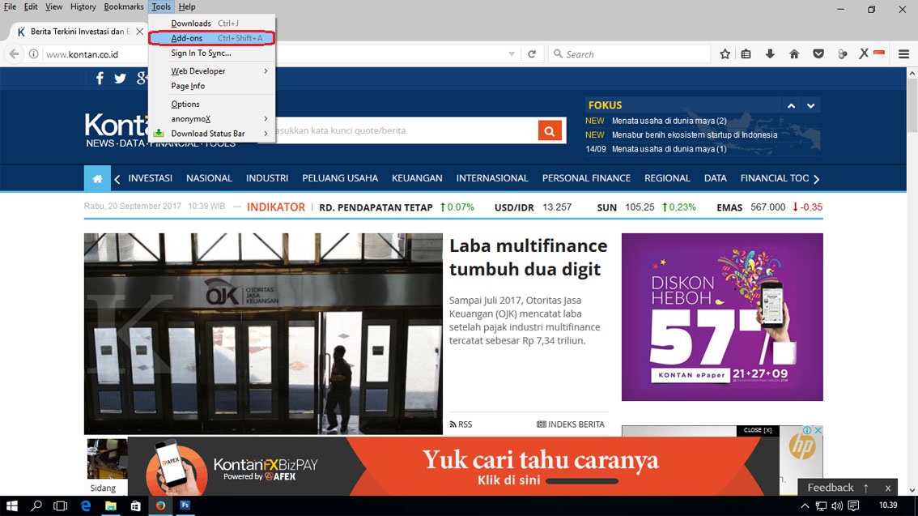Choose Downloads in the Tools menu

(x=211, y=23)
